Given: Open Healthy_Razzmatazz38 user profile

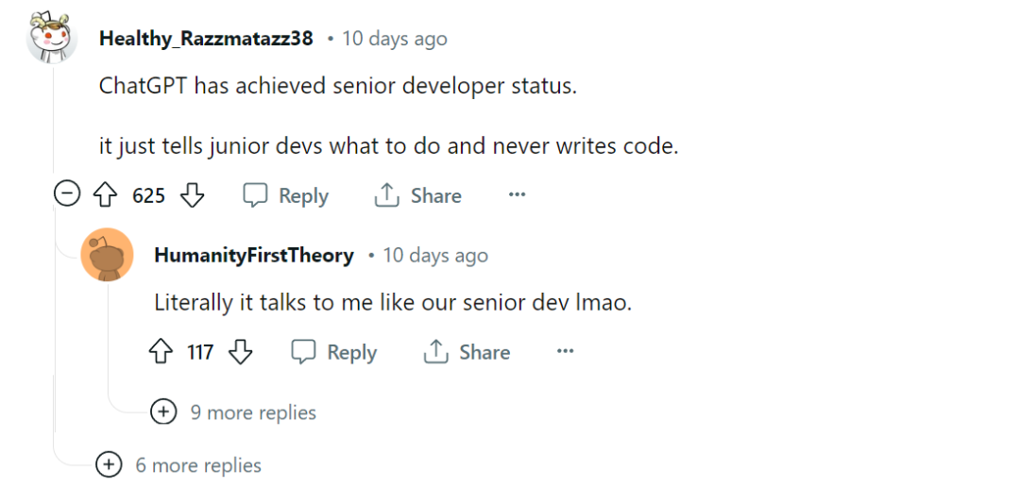Looking at the screenshot, I should click(x=206, y=39).
